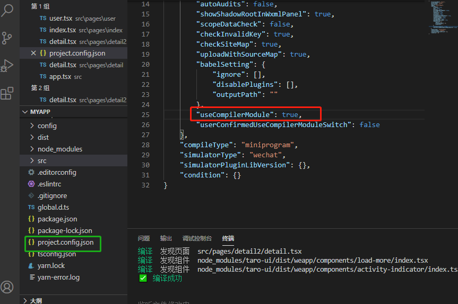The image size is (458, 304).
Task: Switch to the 调试控制台 debug console tab
Action: 197,238
